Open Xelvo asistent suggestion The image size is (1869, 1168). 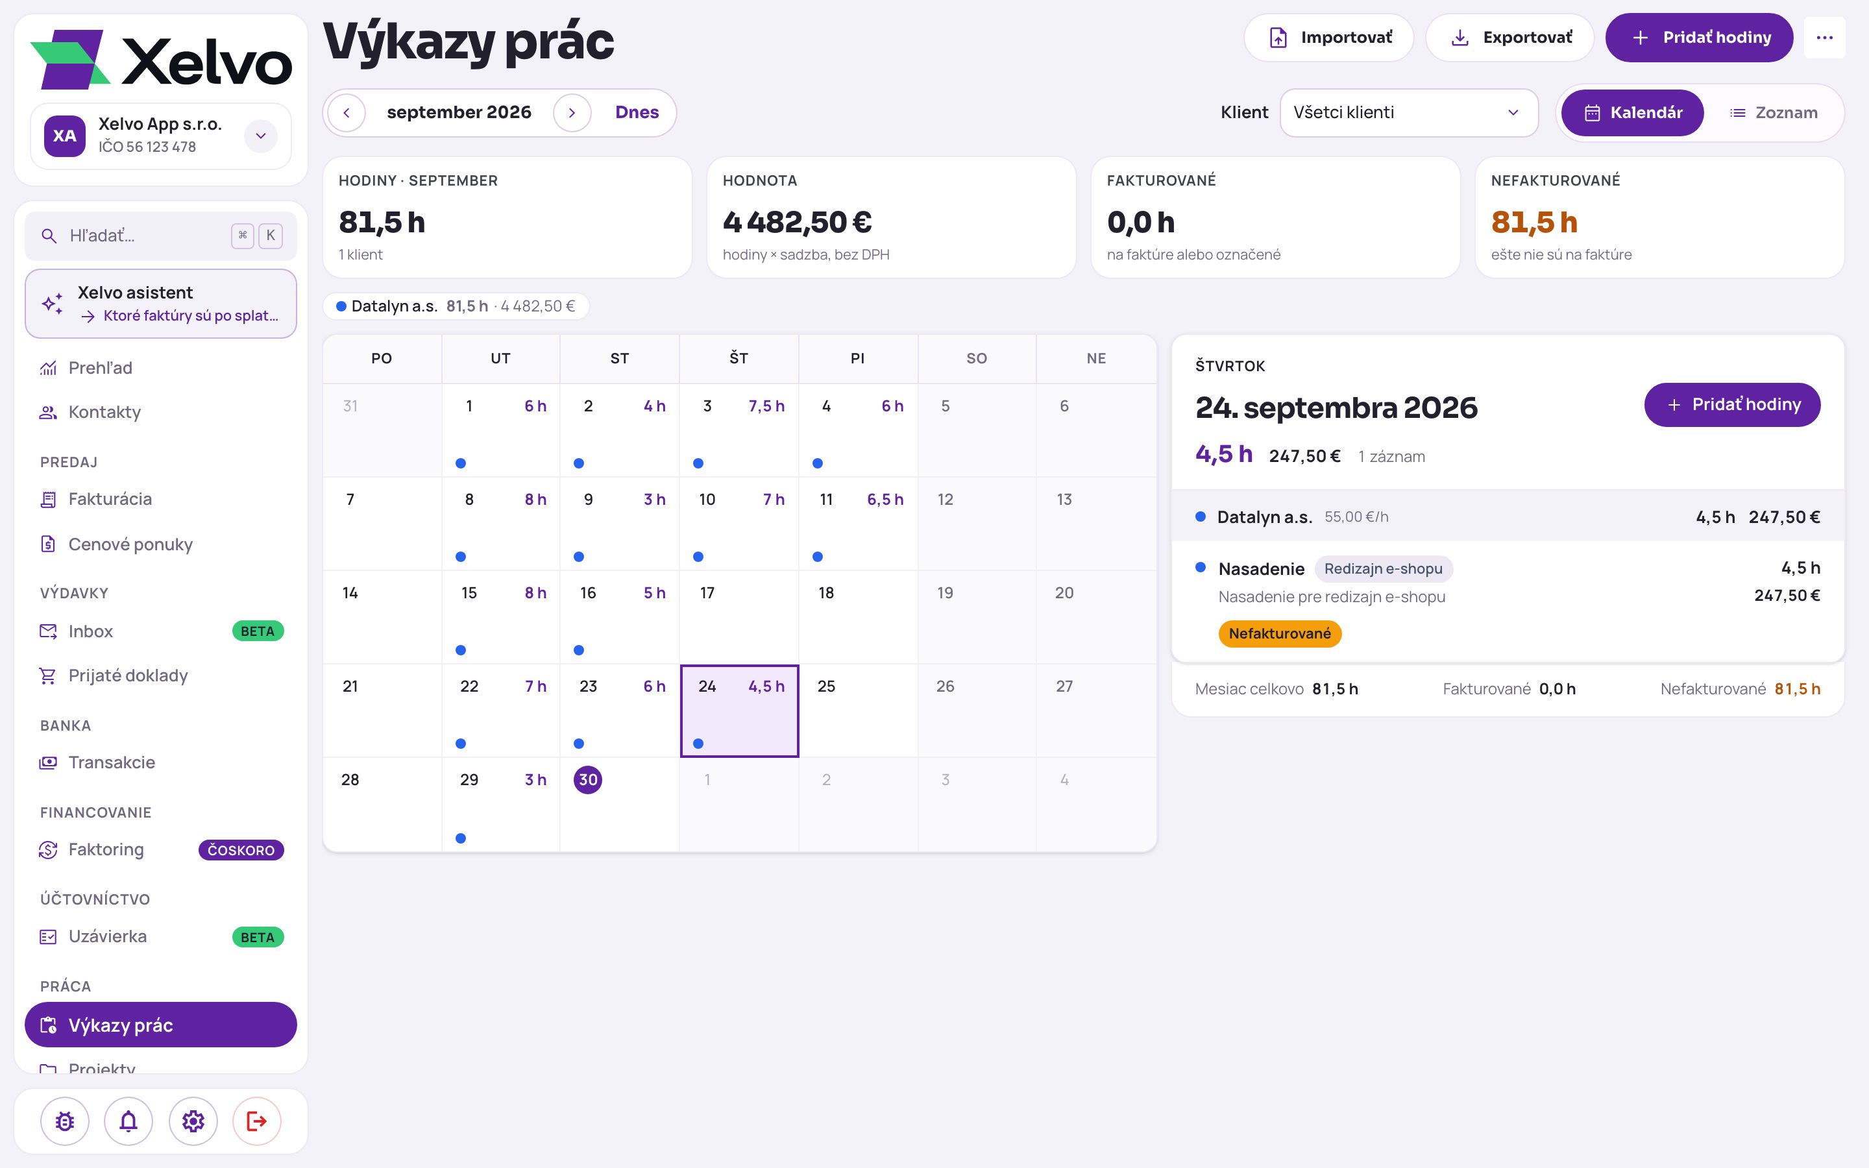[x=161, y=304]
